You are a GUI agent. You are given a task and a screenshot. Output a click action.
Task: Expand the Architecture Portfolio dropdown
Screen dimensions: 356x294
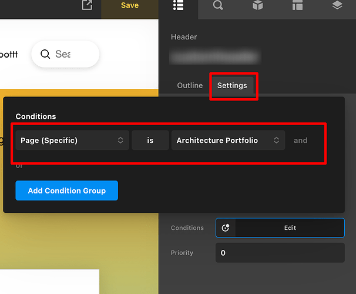click(x=228, y=141)
